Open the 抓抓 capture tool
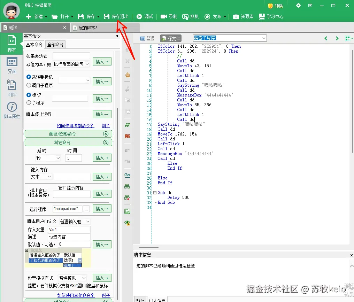354x302 pixels. tap(191, 16)
